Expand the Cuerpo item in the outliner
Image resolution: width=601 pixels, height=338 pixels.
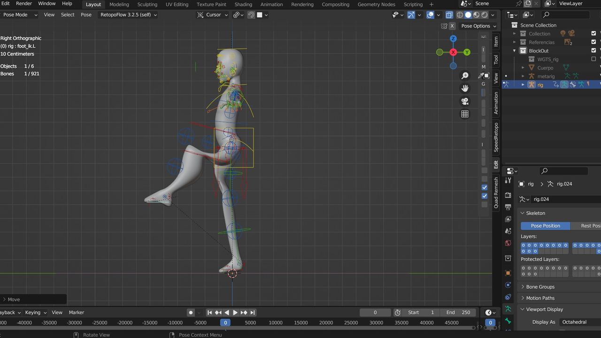coord(523,68)
